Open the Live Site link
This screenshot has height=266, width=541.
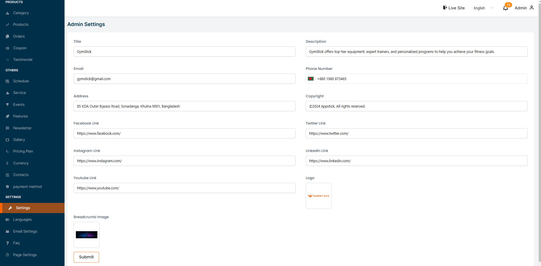(456, 8)
